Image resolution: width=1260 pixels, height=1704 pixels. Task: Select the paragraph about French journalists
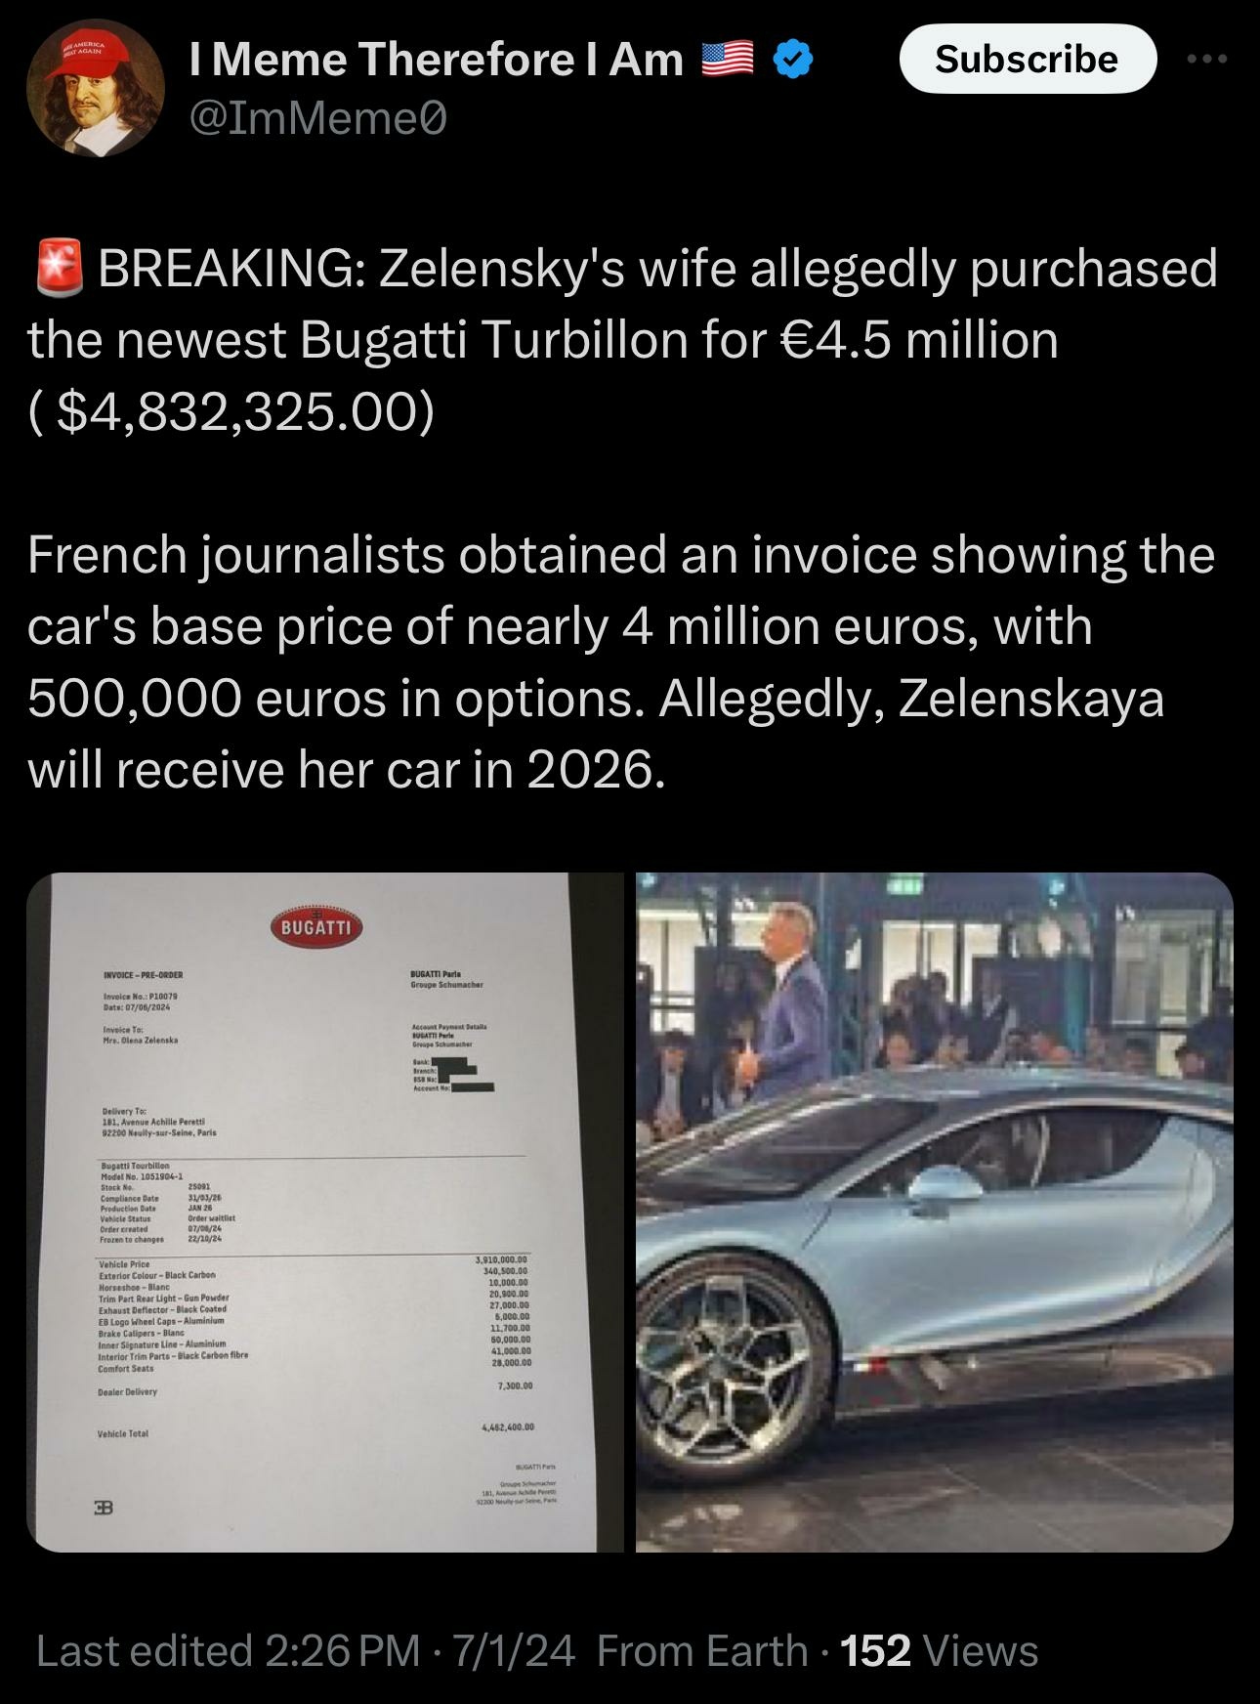coord(621,662)
